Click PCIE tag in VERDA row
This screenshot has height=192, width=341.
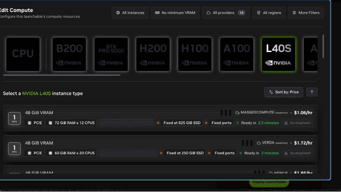tap(35, 153)
